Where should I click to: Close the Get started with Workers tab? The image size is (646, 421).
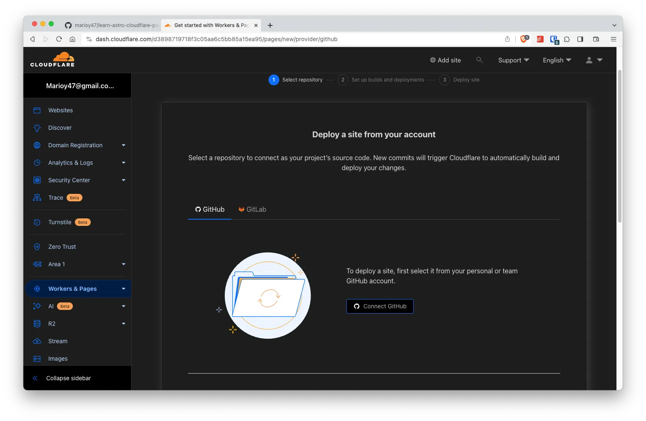pos(256,25)
